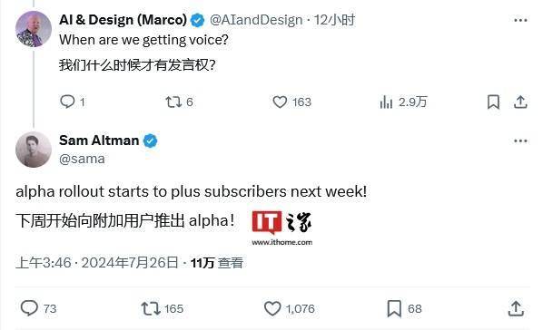
Task: Open Sam Altman's profile picture
Action: pos(34,150)
